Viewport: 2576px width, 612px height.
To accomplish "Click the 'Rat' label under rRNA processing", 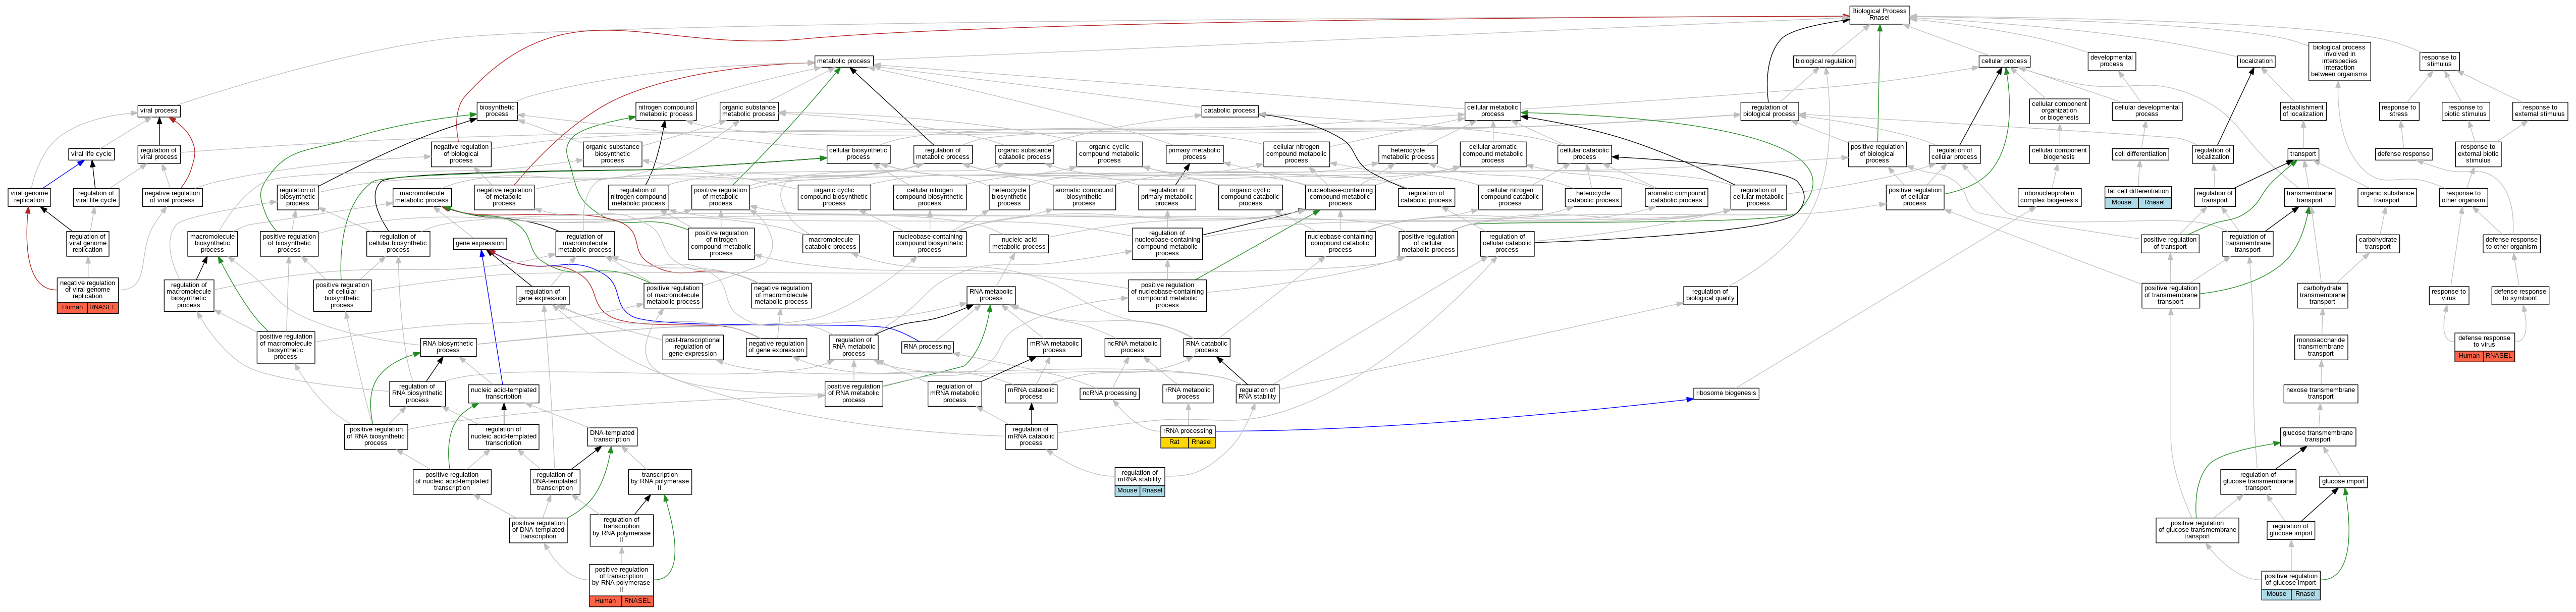I will [1174, 442].
